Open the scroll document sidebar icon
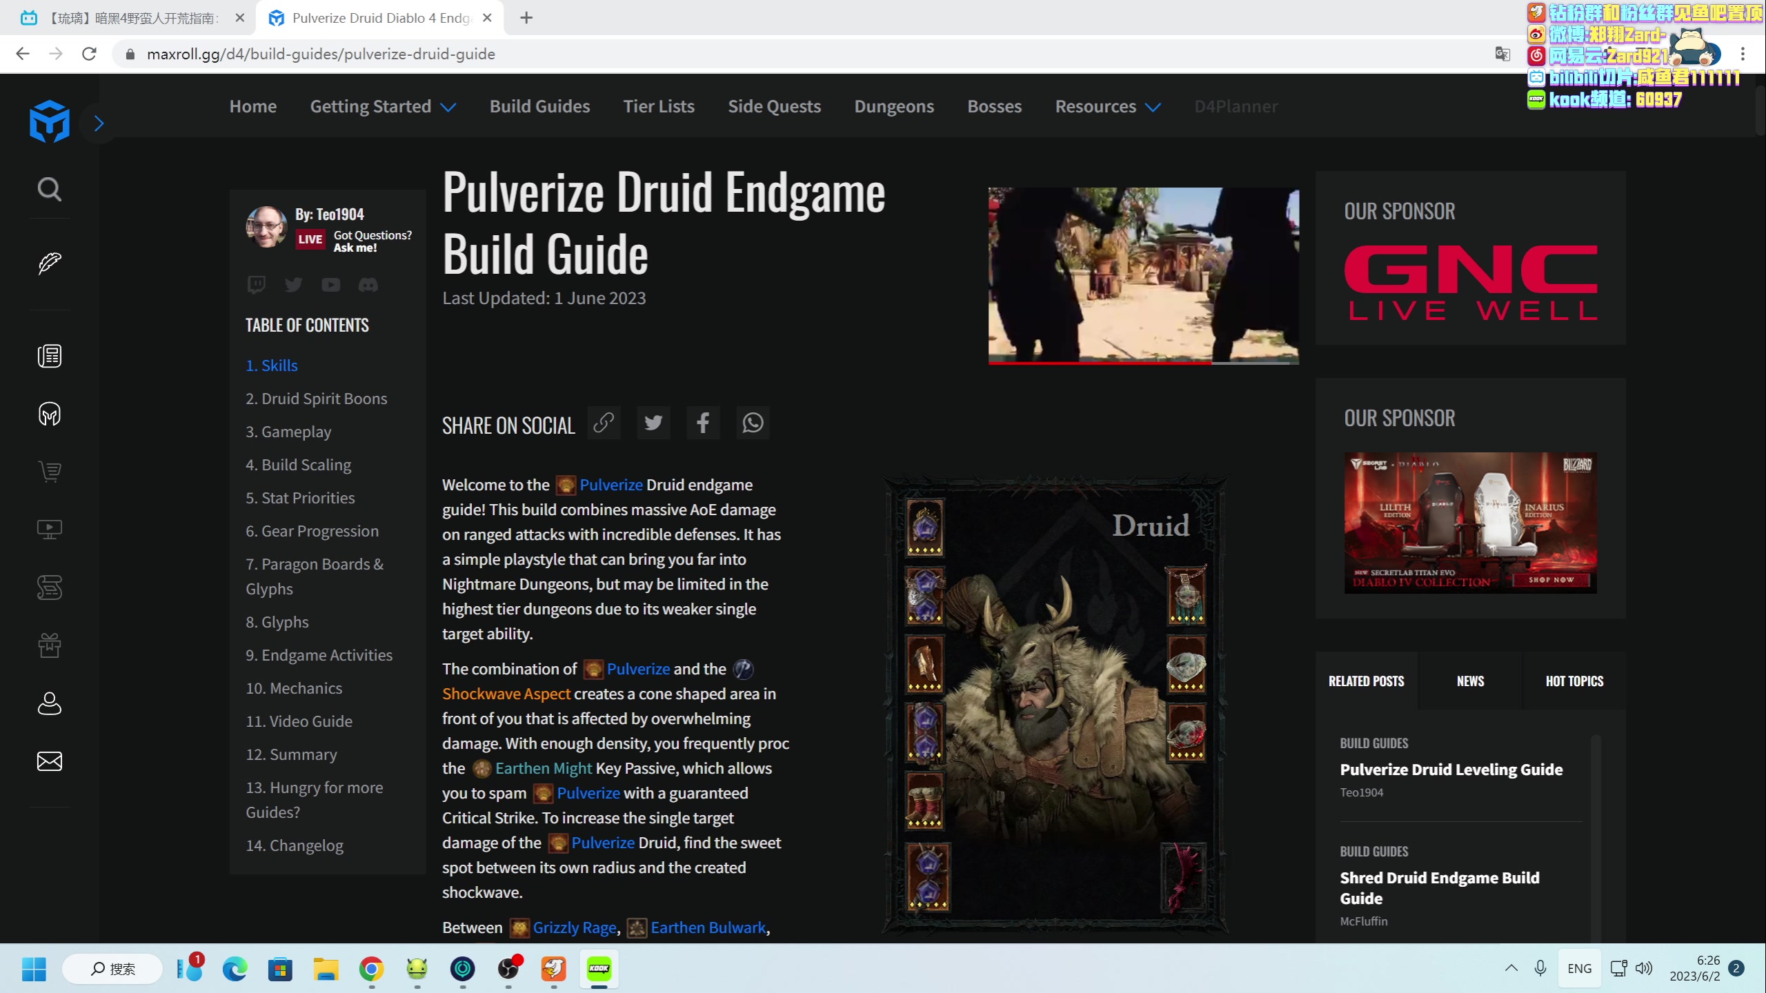This screenshot has width=1766, height=993. pyautogui.click(x=50, y=588)
